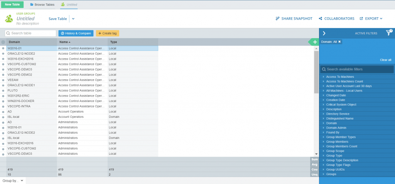Click the New Table button
The image size is (395, 184).
tap(12, 5)
